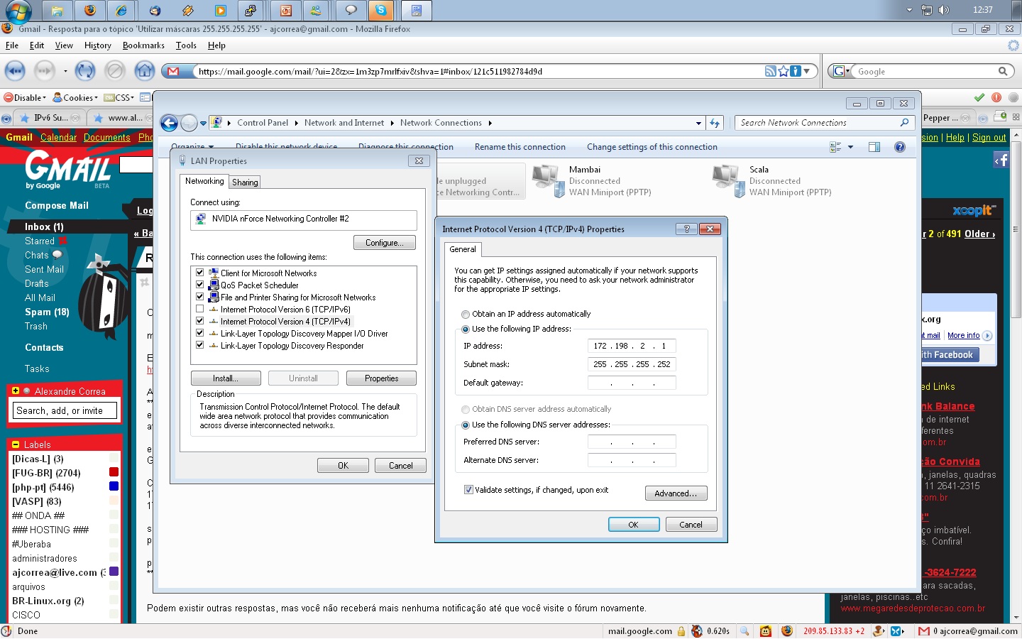Select Use the following IP address
The width and height of the screenshot is (1022, 639).
point(466,329)
